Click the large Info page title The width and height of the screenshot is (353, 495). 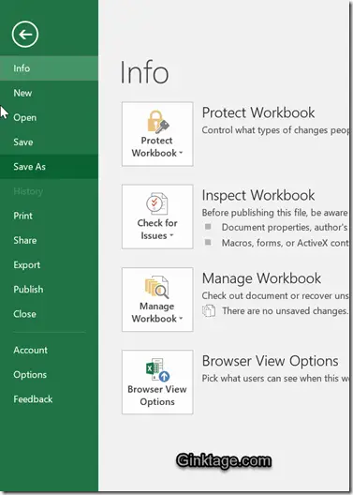click(144, 72)
